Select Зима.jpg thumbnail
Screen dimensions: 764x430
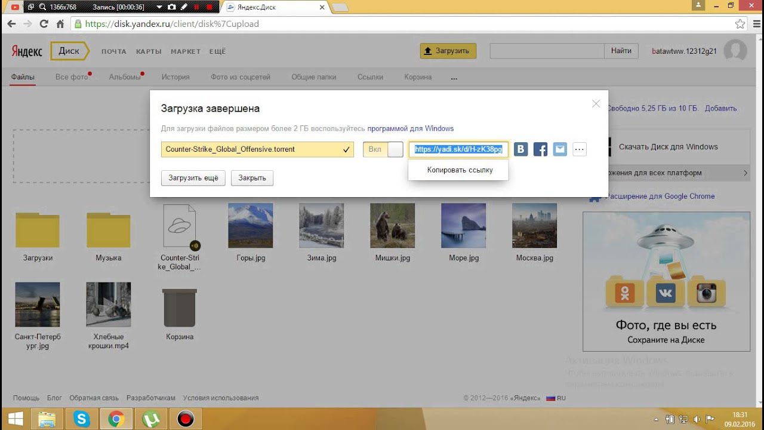point(322,226)
